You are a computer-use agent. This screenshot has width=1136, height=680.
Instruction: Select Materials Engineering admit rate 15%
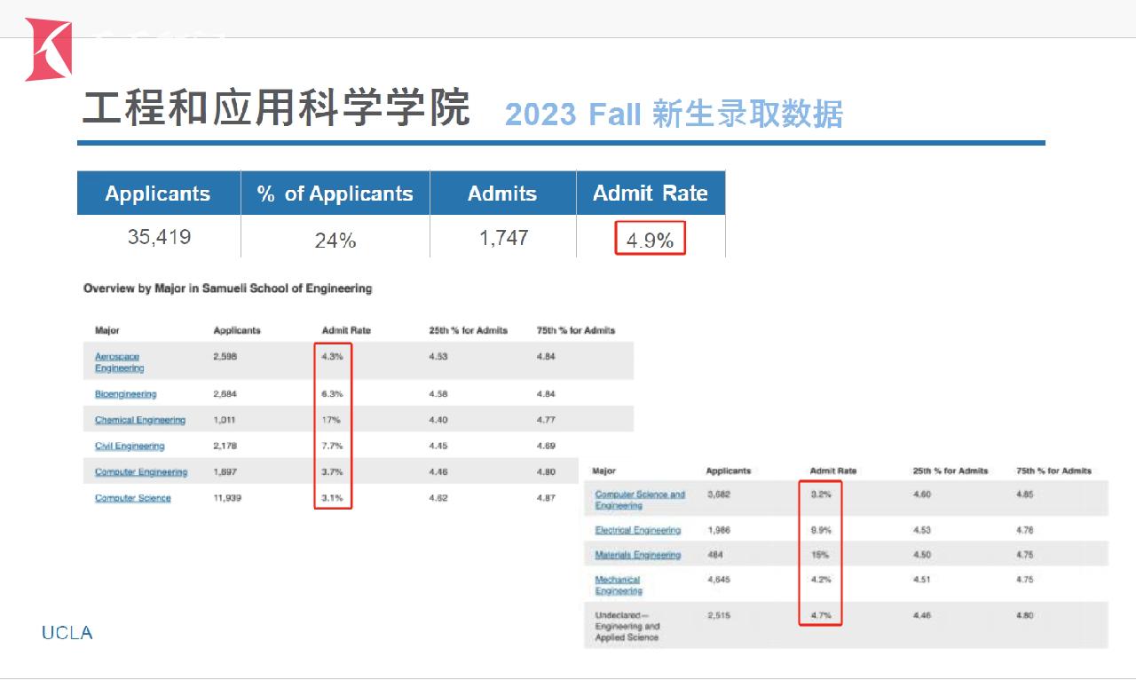click(819, 555)
